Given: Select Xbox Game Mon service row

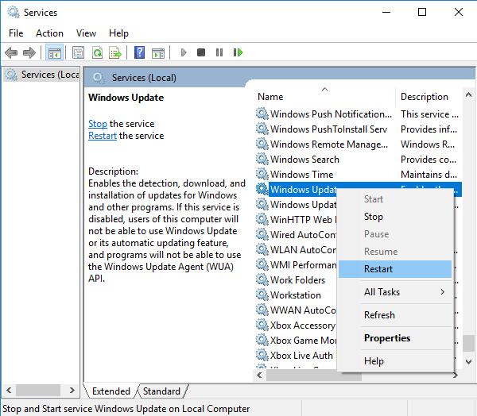Looking at the screenshot, I should click(296, 341).
